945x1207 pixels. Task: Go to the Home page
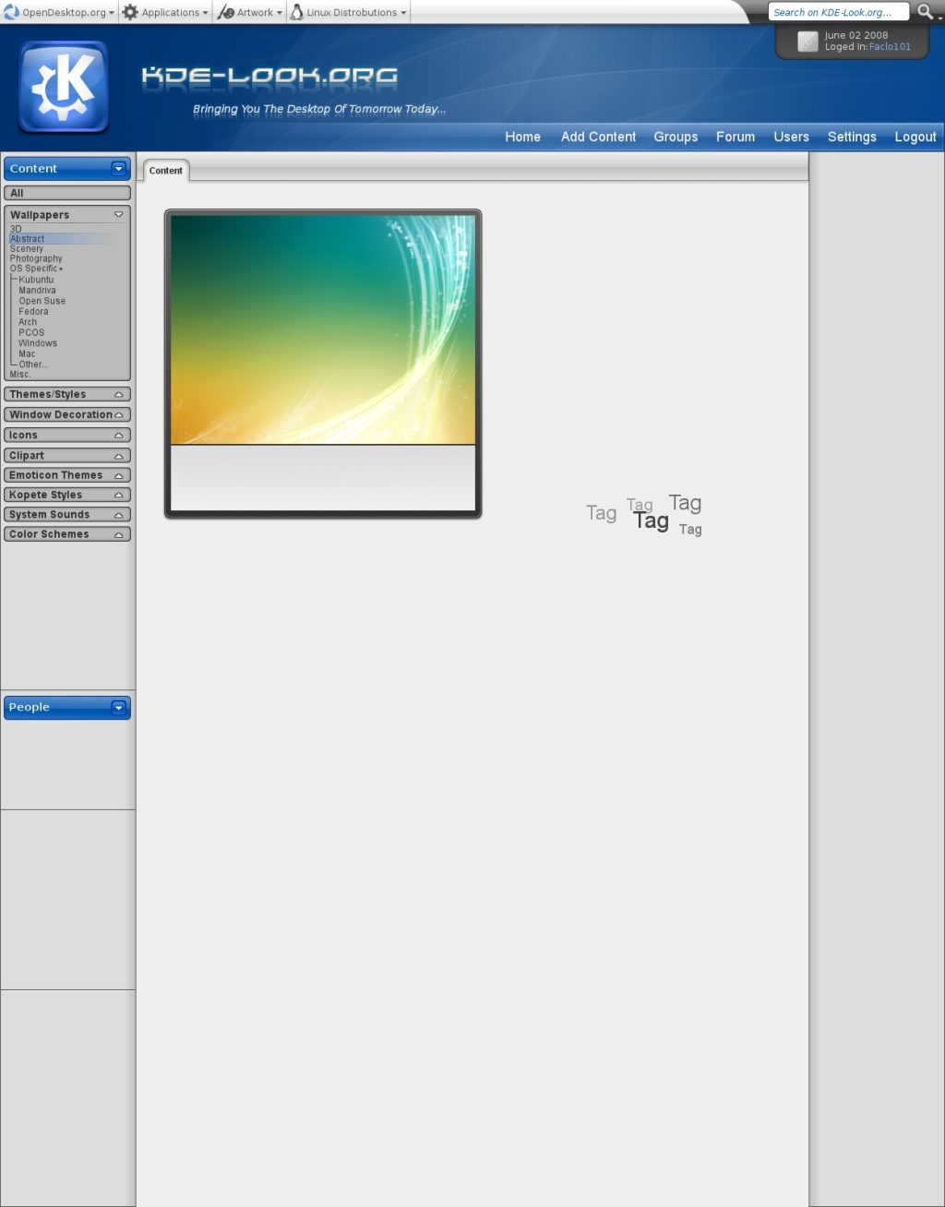pyautogui.click(x=522, y=137)
